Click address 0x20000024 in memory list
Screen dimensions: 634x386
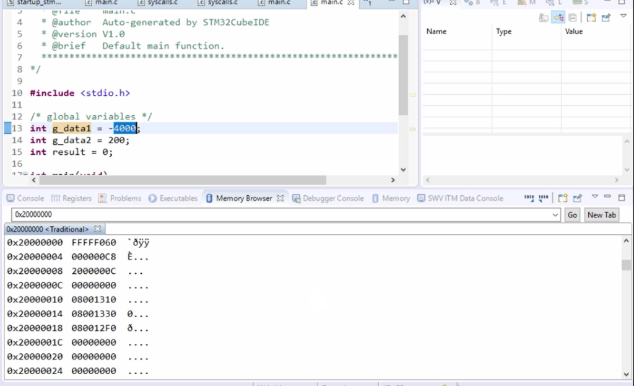(35, 371)
